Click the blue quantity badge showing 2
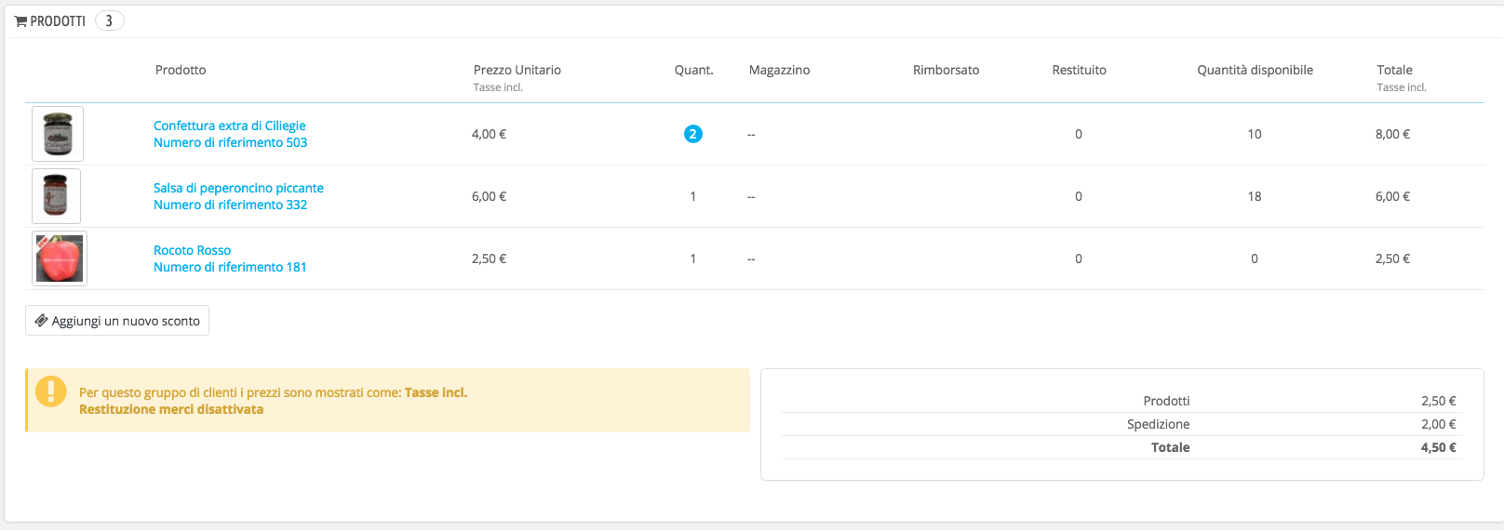1504x530 pixels. (x=692, y=134)
